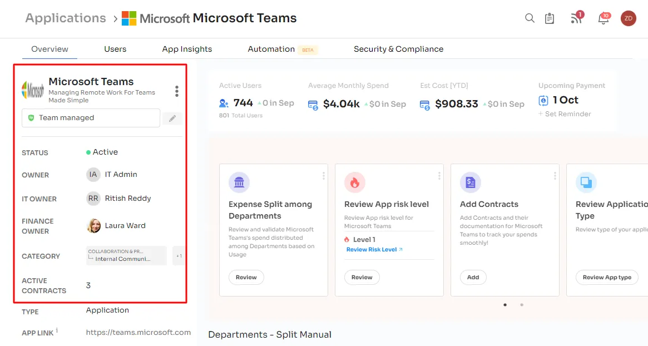Click the Departments - Split Manual heading

click(x=270, y=334)
